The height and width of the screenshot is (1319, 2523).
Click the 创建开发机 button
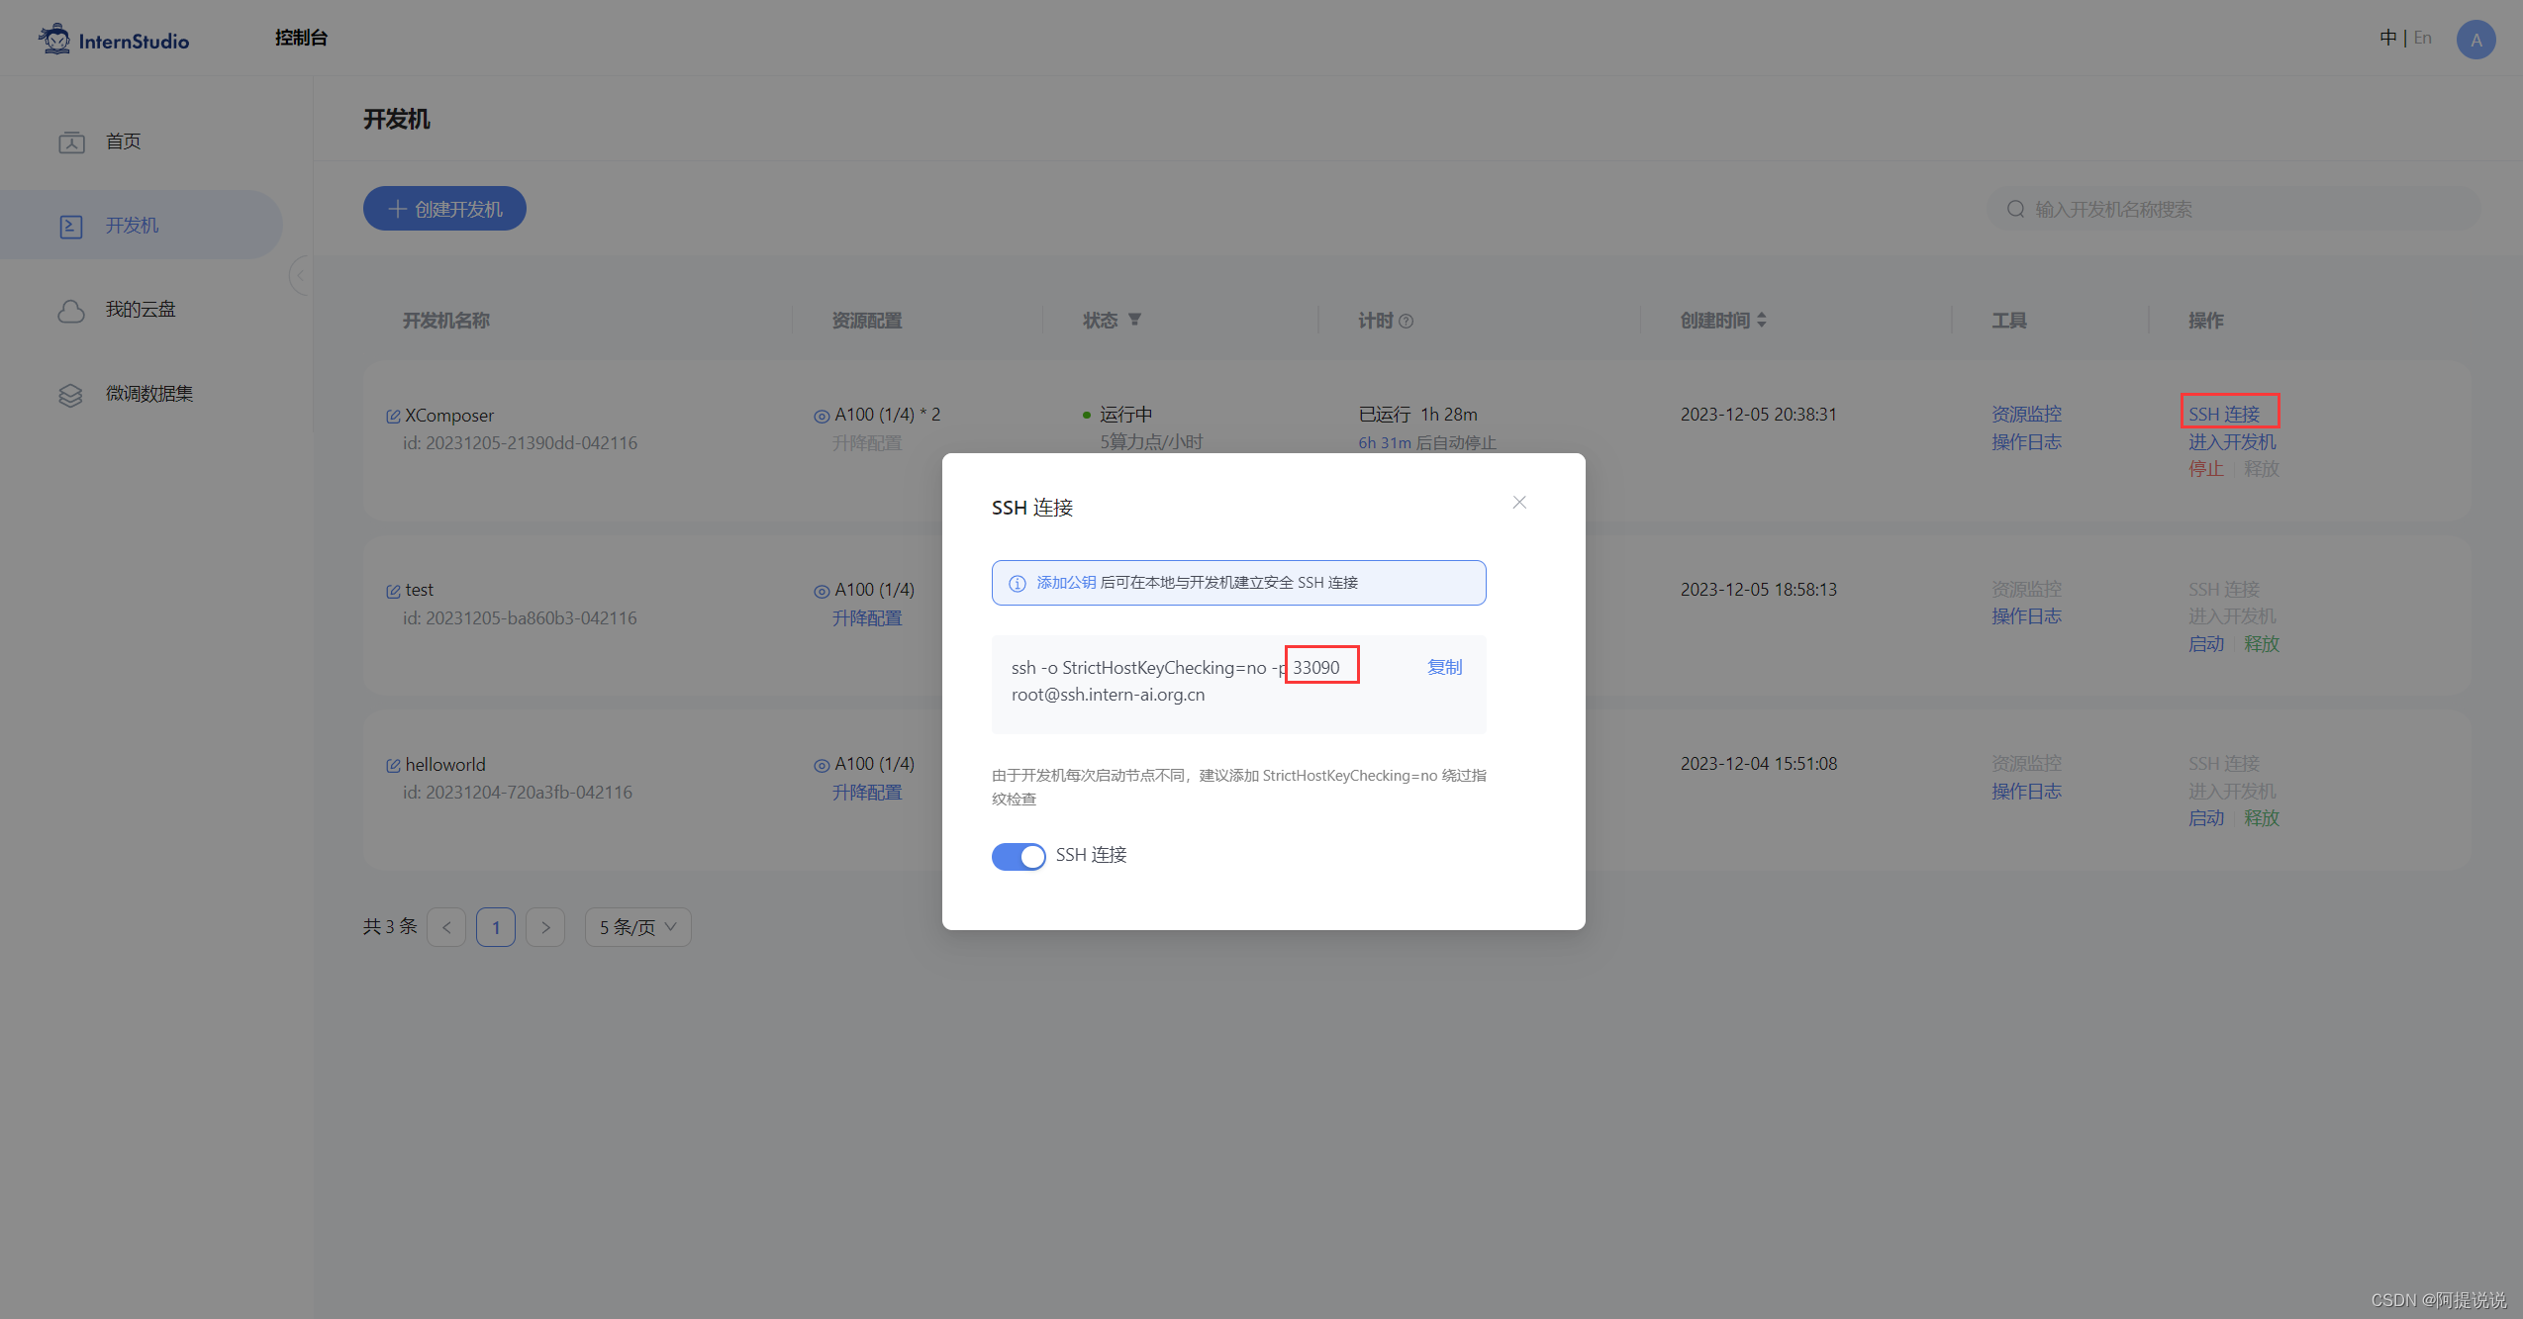coord(444,209)
